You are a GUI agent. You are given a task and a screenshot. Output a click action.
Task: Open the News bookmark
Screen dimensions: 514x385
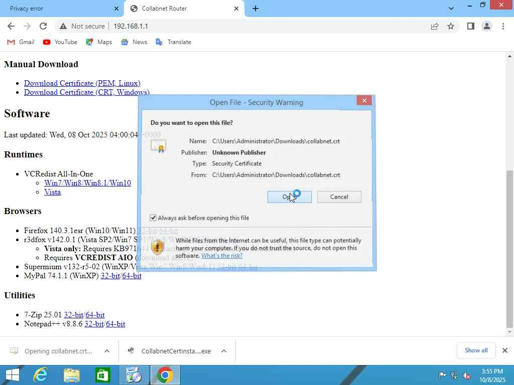coord(134,42)
